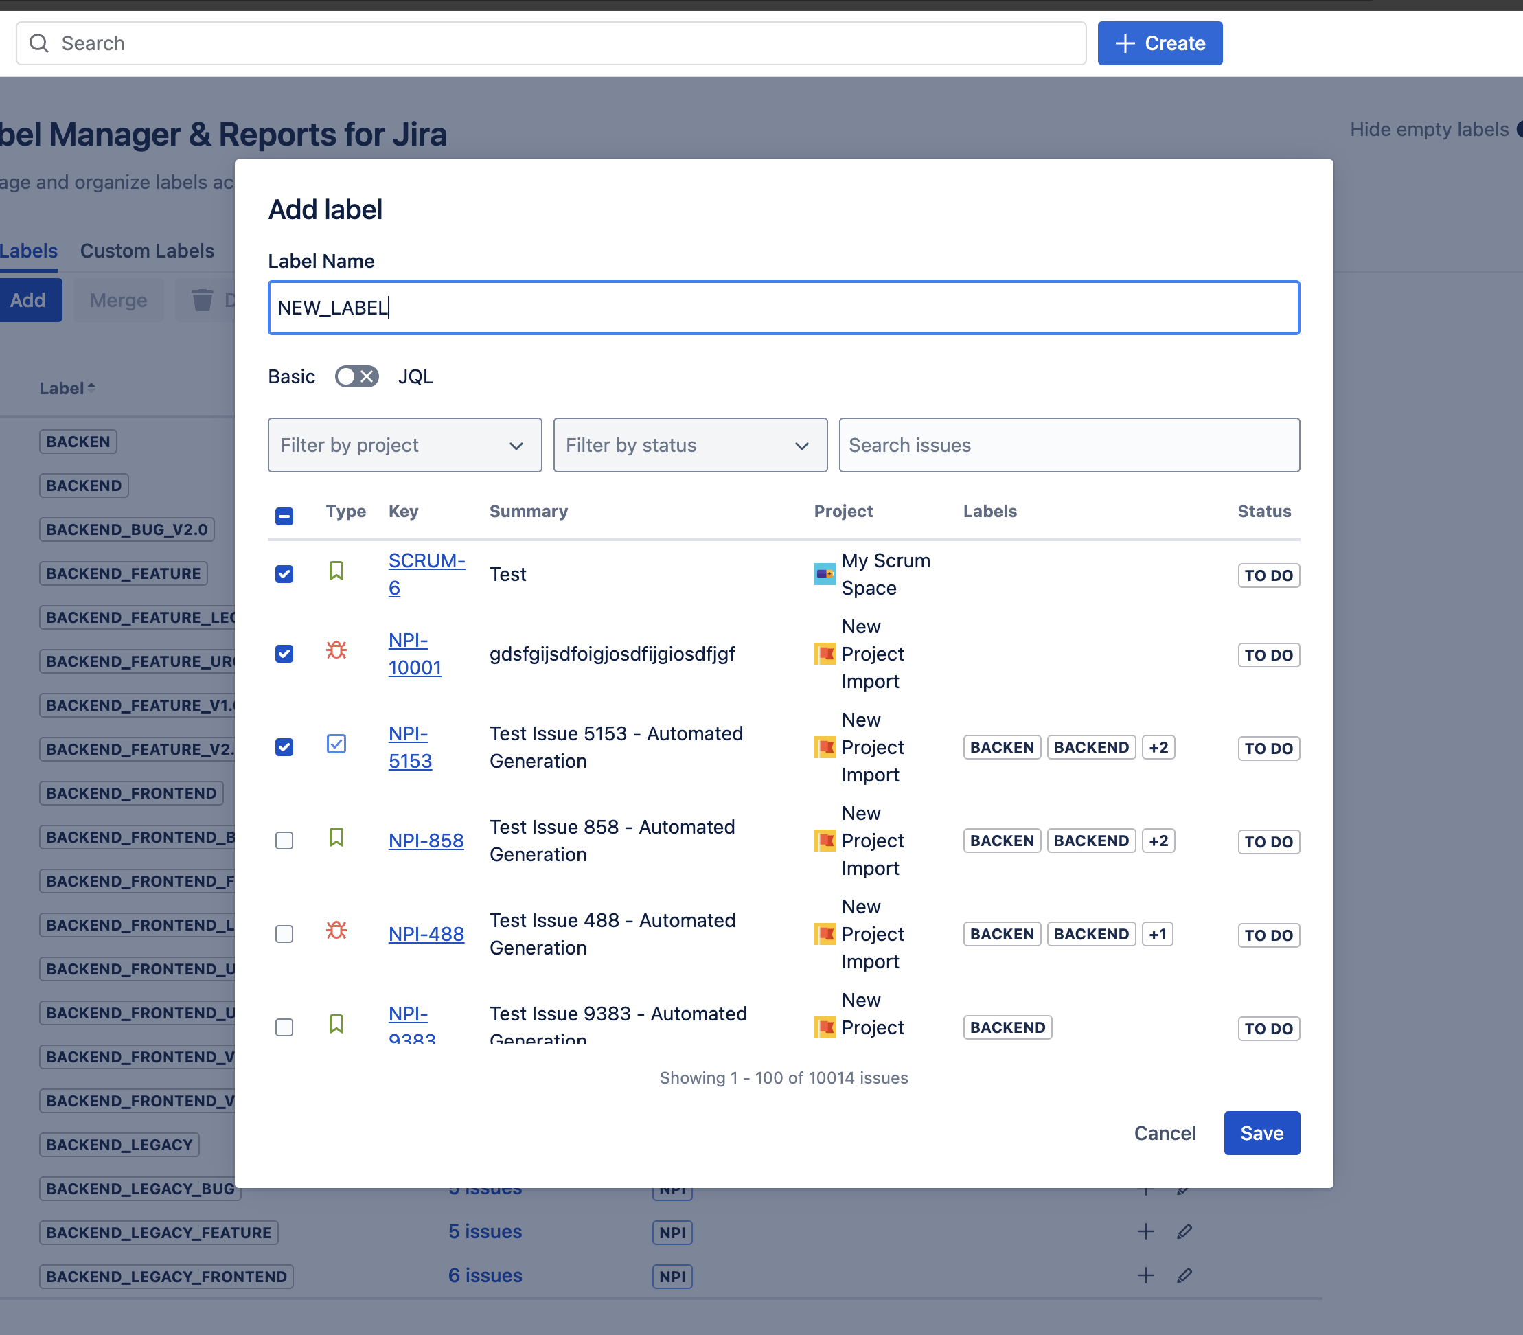Click the BACKEND label tag in NPI-9383 row
The image size is (1523, 1335).
pos(1007,1027)
